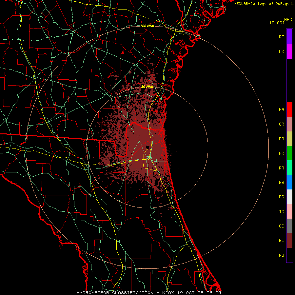Click the IC legend label
The width and height of the screenshot is (295, 295).
click(282, 212)
